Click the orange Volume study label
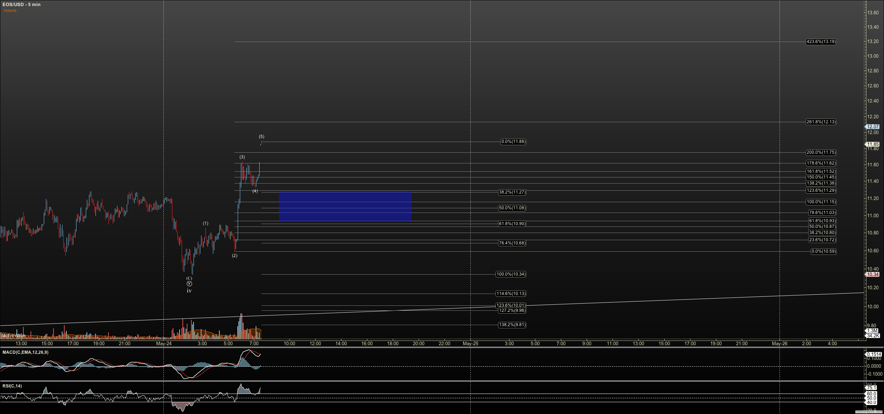 coord(10,10)
